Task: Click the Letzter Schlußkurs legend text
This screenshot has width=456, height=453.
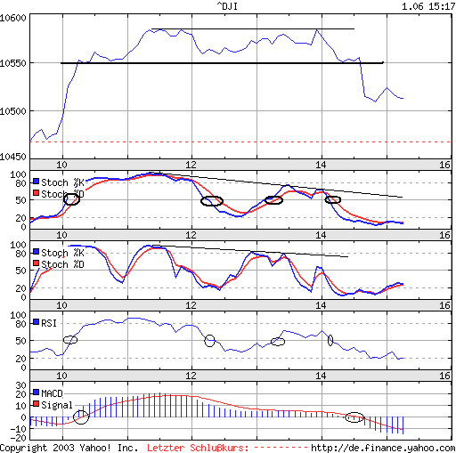Action: tap(198, 448)
